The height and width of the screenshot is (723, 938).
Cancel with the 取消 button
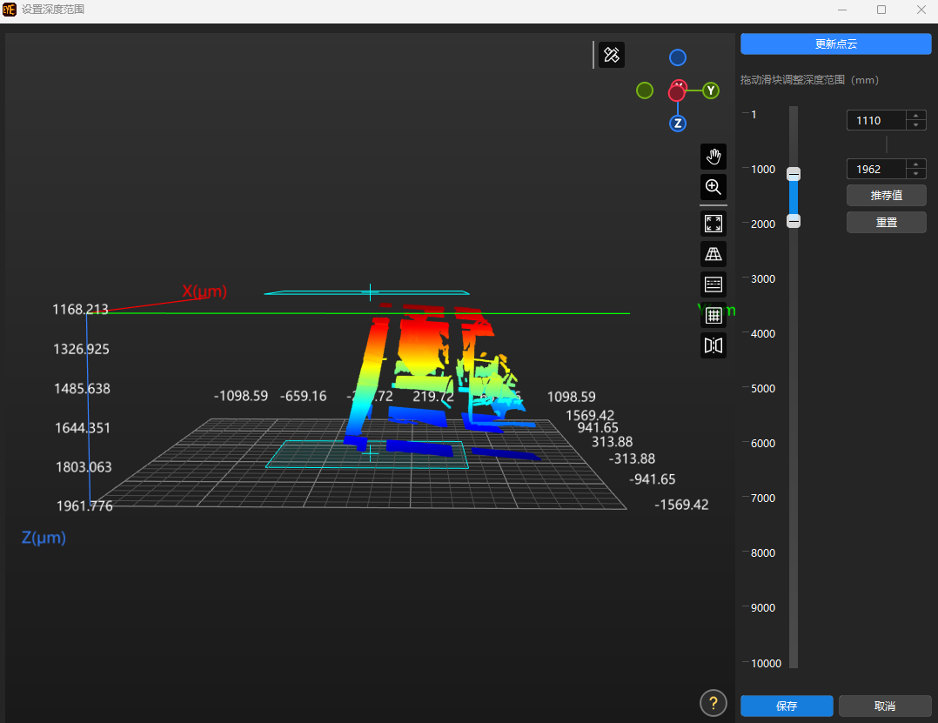[x=885, y=706]
